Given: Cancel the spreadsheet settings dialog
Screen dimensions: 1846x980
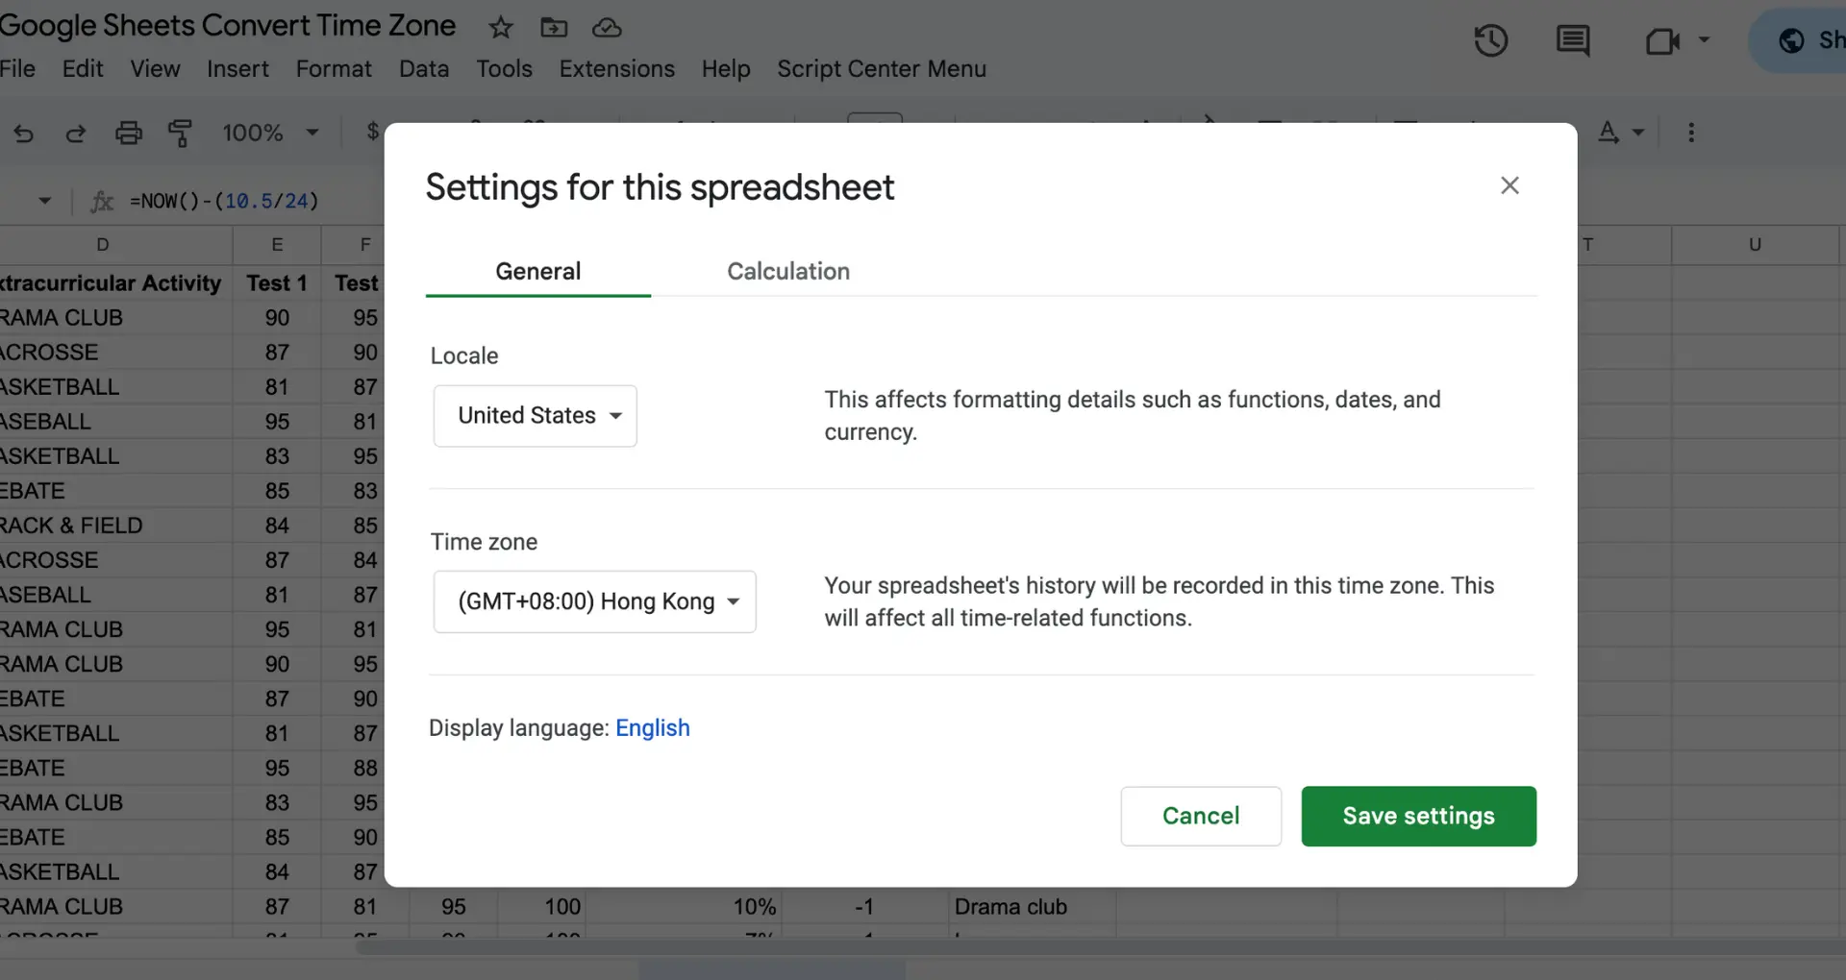Looking at the screenshot, I should pyautogui.click(x=1201, y=817).
